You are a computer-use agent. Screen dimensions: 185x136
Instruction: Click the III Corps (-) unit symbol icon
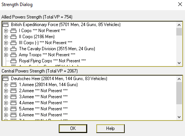pos(13,43)
